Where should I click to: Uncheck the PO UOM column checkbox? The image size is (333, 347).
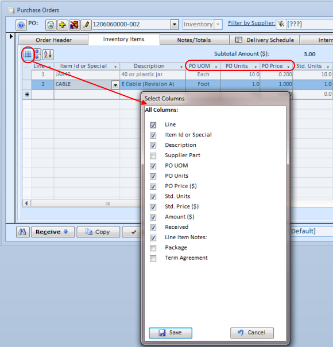(153, 166)
